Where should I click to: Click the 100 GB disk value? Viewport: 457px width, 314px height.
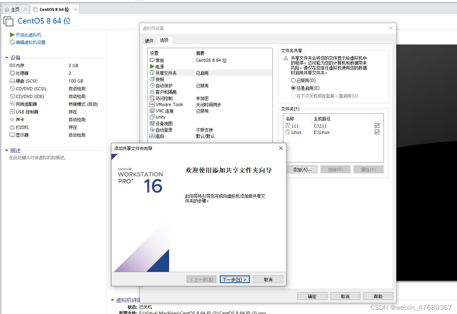pos(76,81)
